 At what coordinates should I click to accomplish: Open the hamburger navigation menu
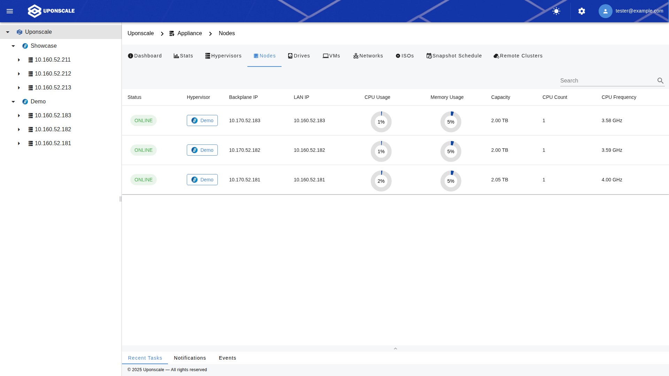(x=10, y=11)
